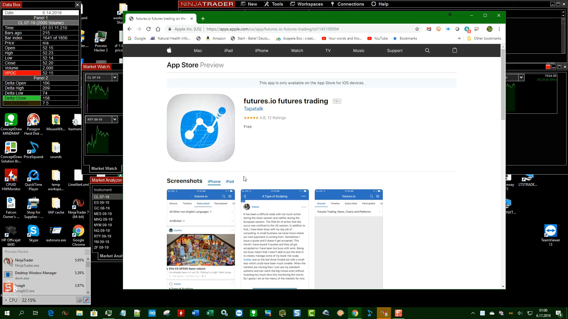Select the NQ 09-19 row in Market Analyzer
This screenshot has width=568, height=319.
point(107,230)
